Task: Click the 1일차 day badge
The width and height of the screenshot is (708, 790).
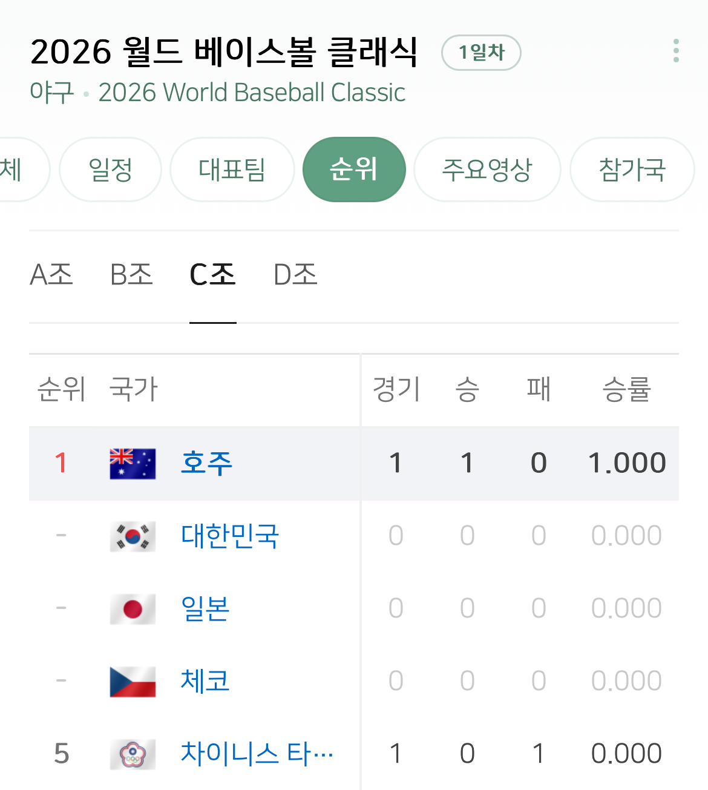Action: pyautogui.click(x=481, y=53)
